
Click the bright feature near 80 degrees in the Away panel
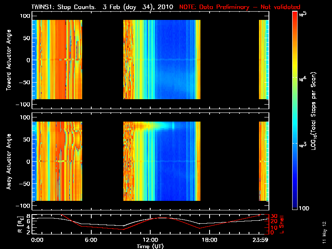coord(154,126)
